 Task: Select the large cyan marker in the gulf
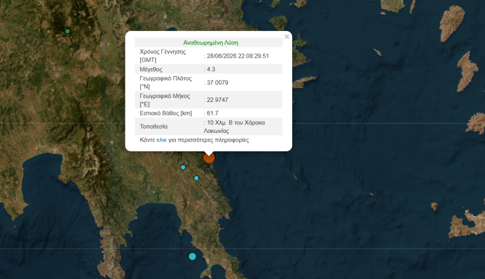coord(192,257)
